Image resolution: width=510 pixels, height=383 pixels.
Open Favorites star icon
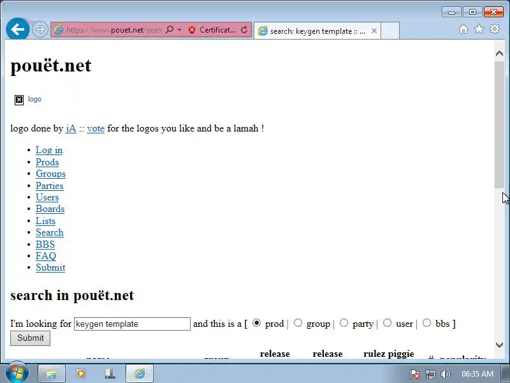(479, 29)
